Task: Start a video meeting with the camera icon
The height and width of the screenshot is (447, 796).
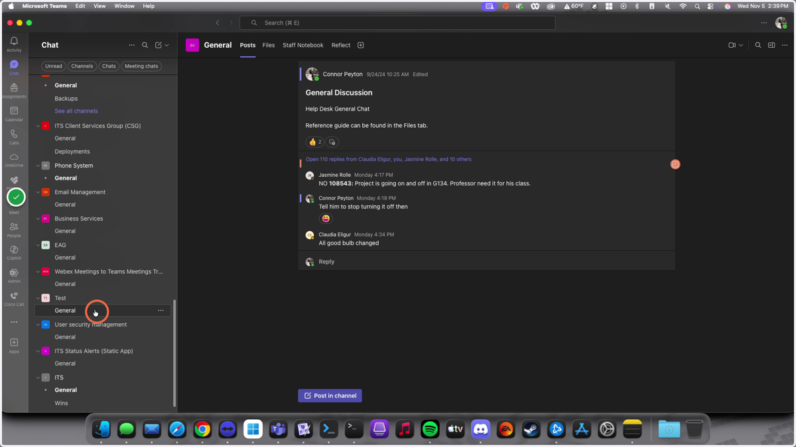Action: 732,45
